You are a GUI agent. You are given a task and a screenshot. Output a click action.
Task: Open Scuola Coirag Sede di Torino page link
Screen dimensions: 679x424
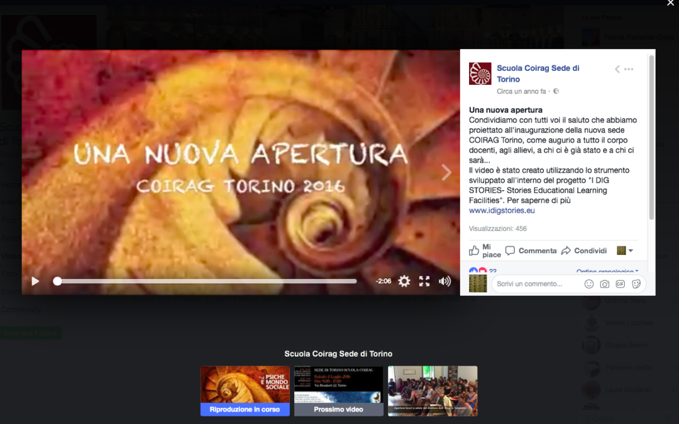[538, 73]
